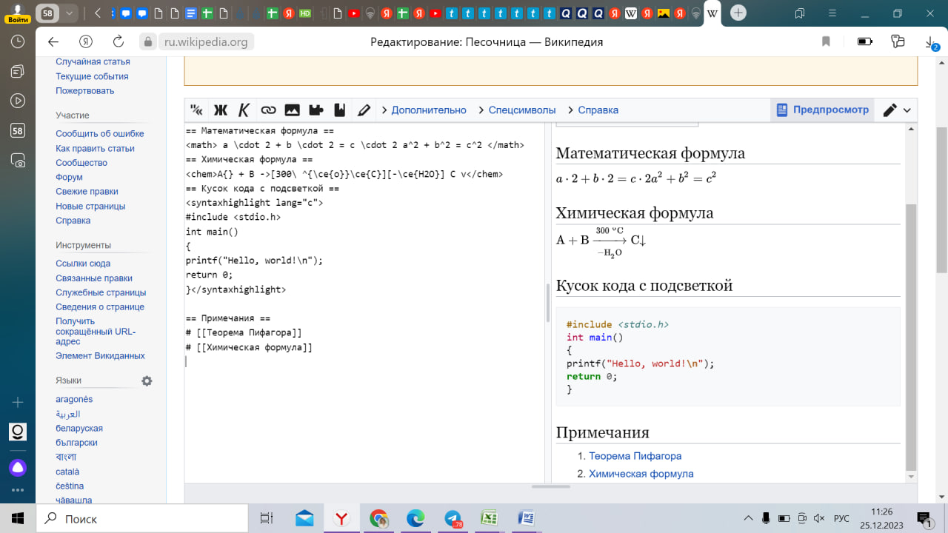
Task: Open the Теорема Пифагора preview link
Action: pyautogui.click(x=635, y=456)
